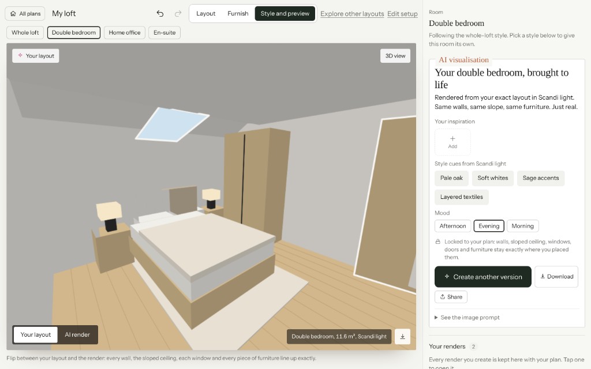Image resolution: width=591 pixels, height=369 pixels.
Task: Select the Style and preview step
Action: click(x=285, y=14)
